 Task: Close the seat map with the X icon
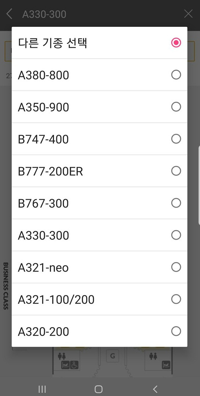click(x=188, y=14)
